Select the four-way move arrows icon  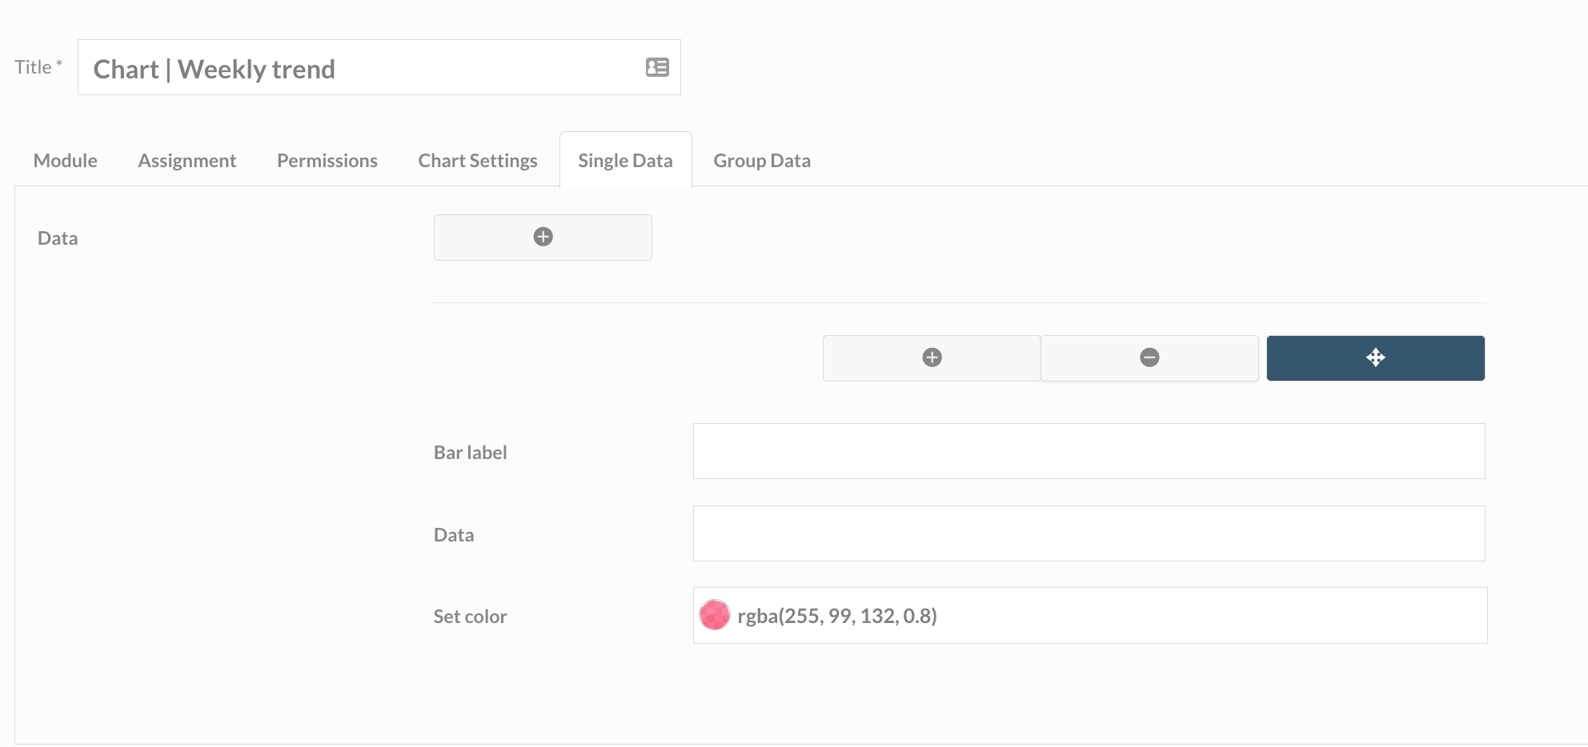[1375, 358]
